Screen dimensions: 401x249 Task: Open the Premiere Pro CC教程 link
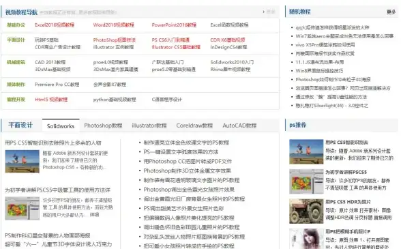click(57, 85)
